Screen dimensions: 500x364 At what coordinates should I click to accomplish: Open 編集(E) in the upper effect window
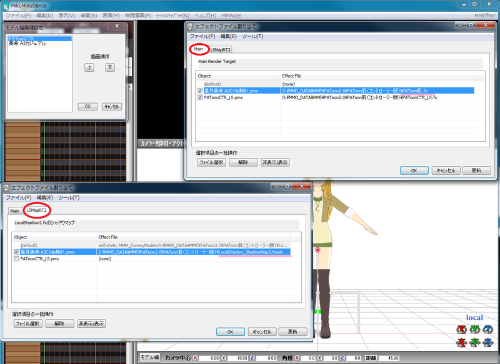[x=228, y=36]
